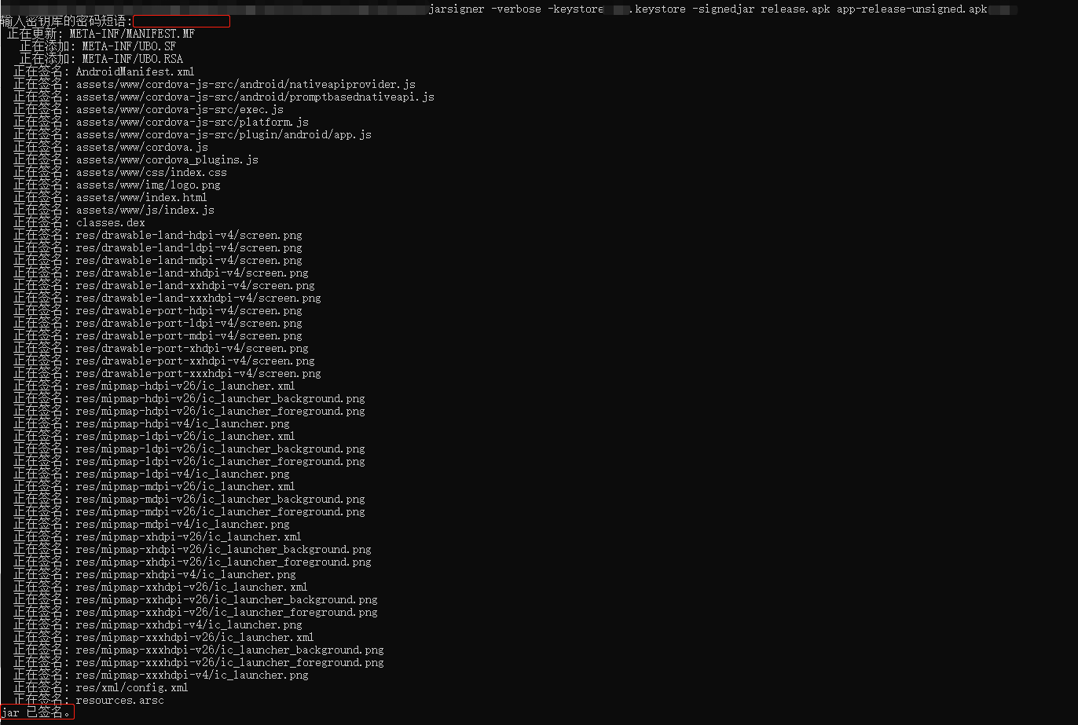Select mipmap-xxxhdpi-v4/ic_launcher.png line
The width and height of the screenshot is (1078, 725).
pyautogui.click(x=160, y=675)
